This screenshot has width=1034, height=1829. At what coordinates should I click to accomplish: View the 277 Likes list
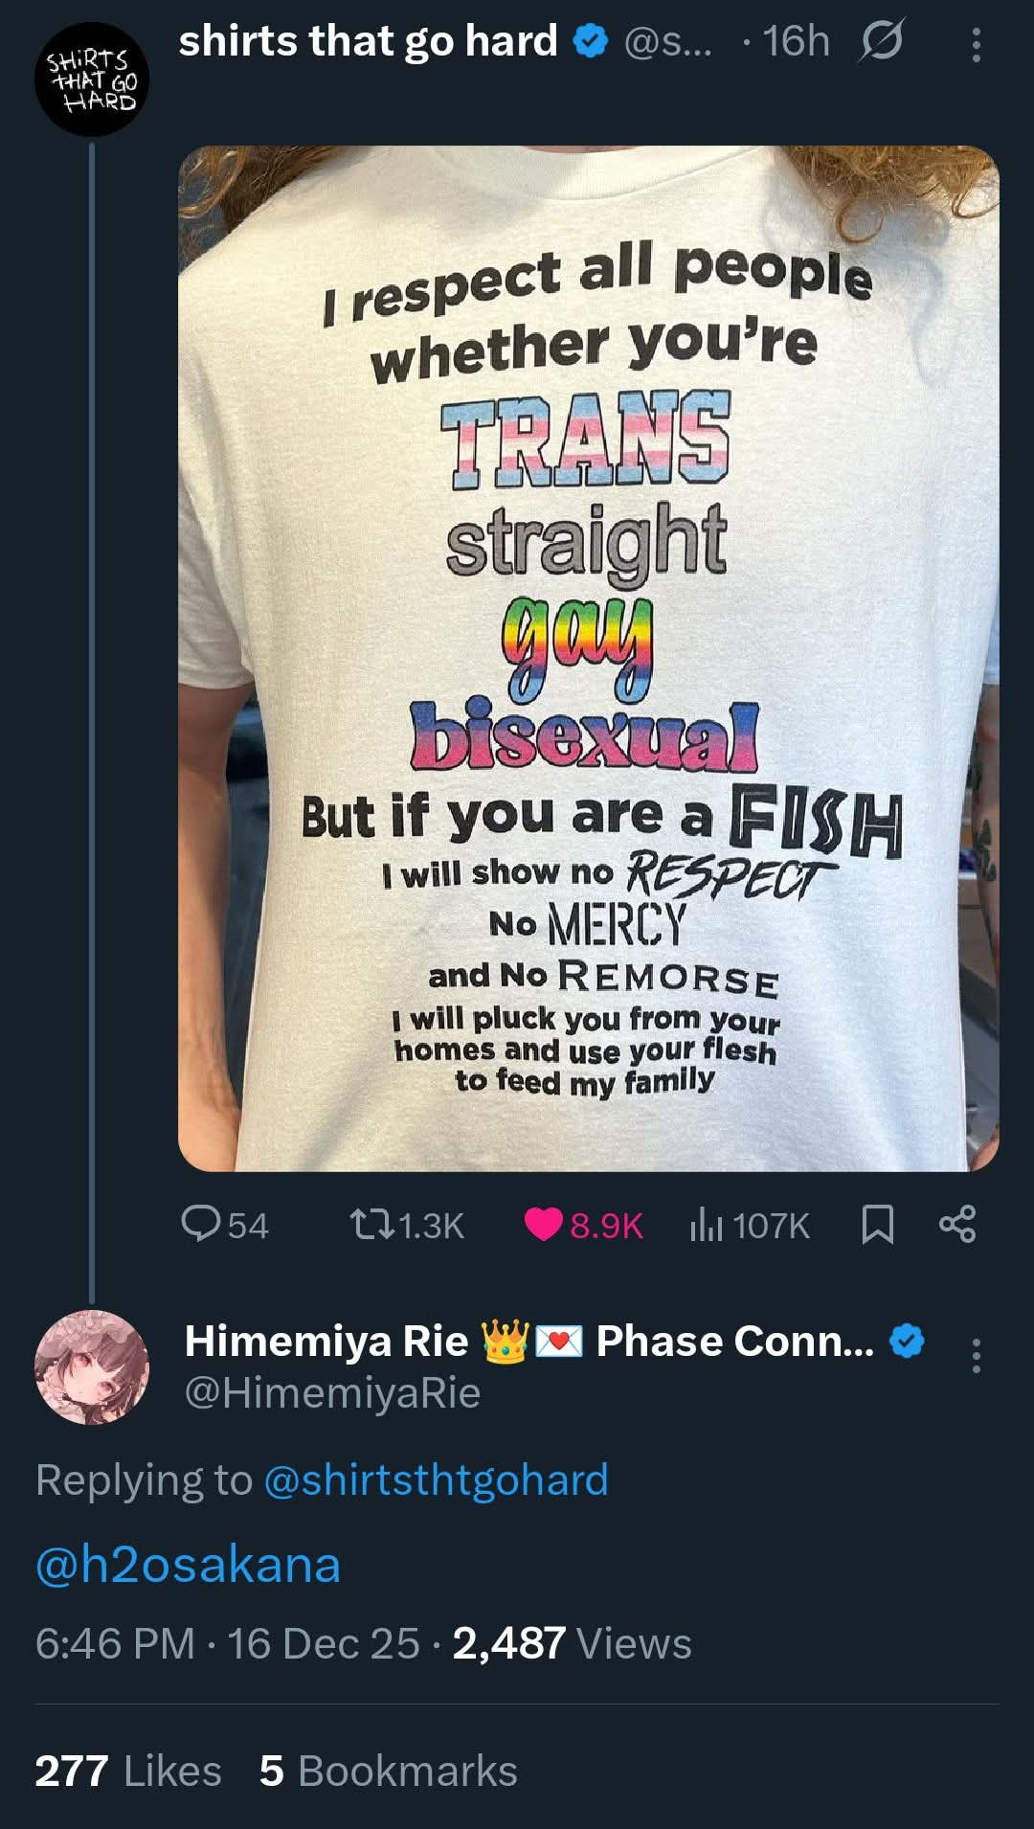tap(128, 1771)
